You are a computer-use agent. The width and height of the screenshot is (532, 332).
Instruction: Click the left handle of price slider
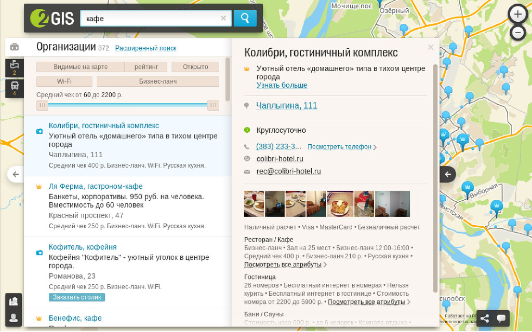coord(42,105)
